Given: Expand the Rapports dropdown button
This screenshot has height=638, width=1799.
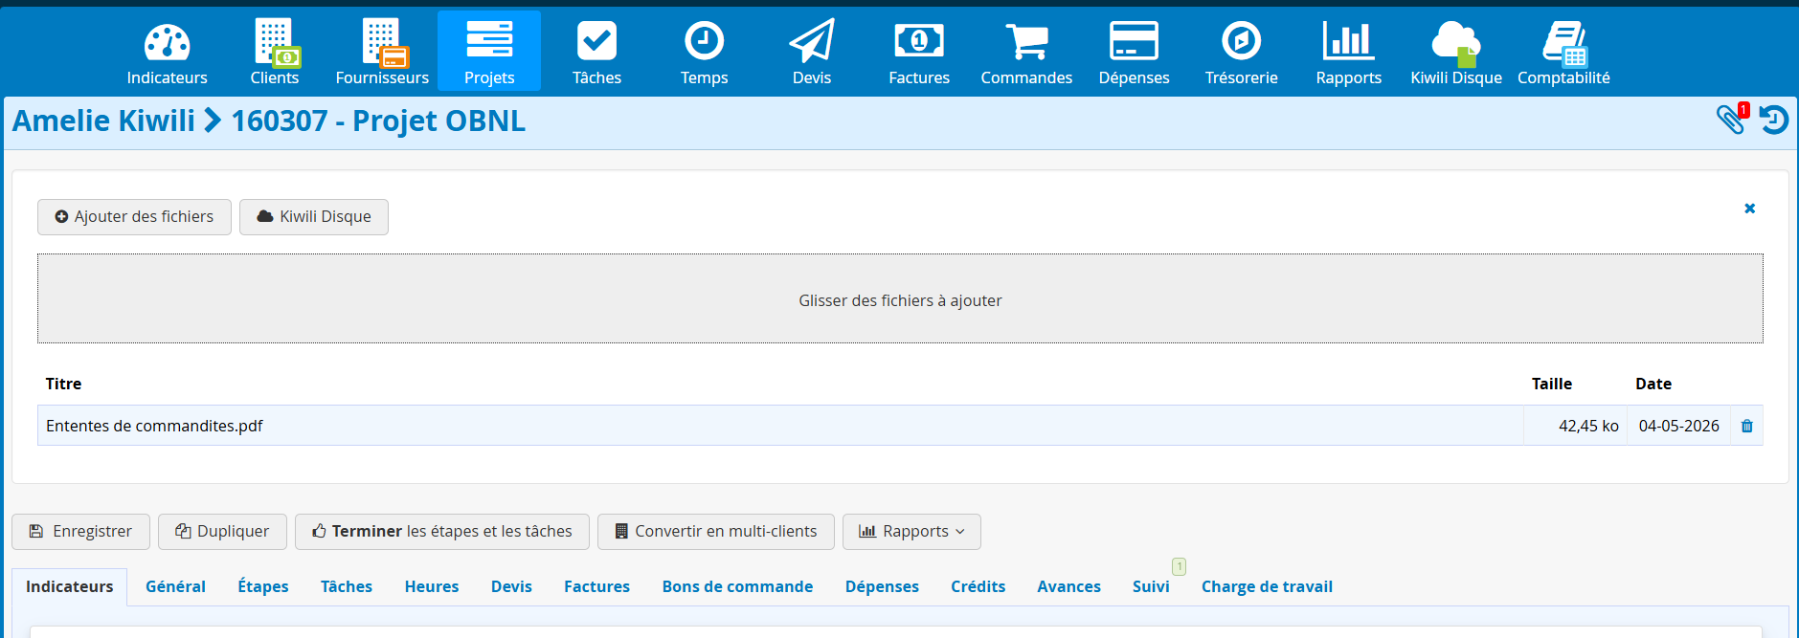Looking at the screenshot, I should point(911,532).
